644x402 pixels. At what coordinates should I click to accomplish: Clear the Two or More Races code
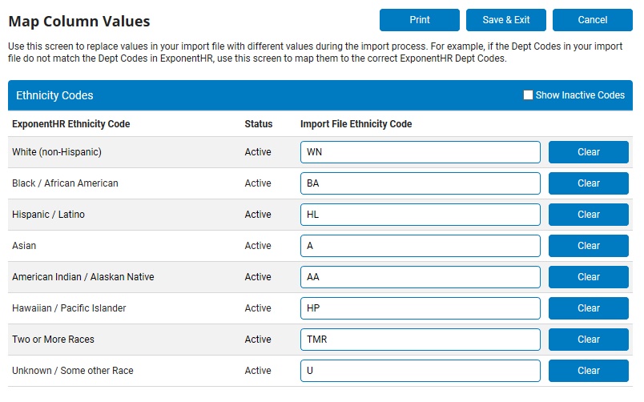(589, 340)
